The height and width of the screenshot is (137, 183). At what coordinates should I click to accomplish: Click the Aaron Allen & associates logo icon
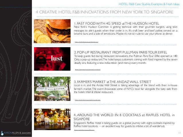pos(2,133)
